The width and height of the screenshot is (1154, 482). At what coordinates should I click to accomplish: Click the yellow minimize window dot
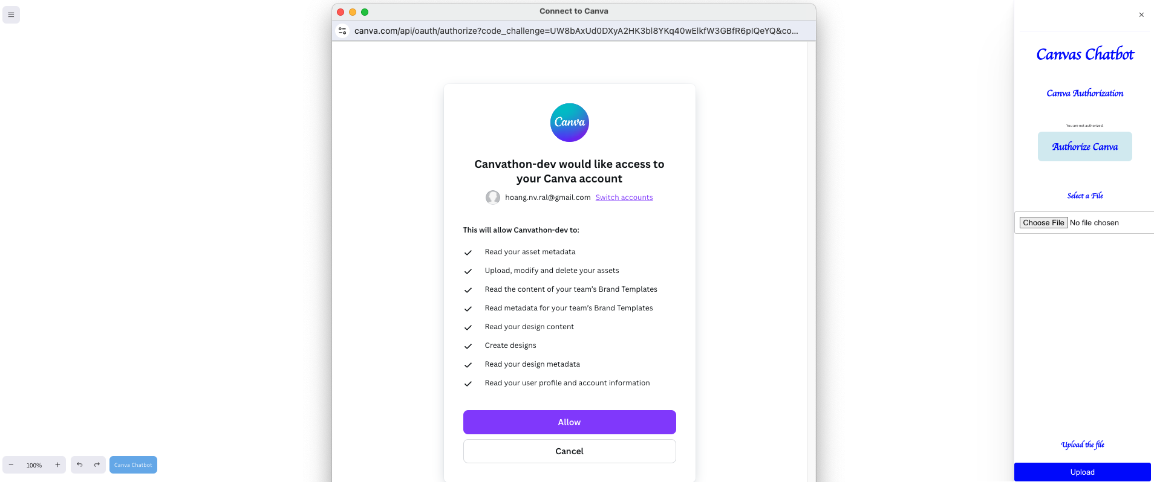(353, 12)
